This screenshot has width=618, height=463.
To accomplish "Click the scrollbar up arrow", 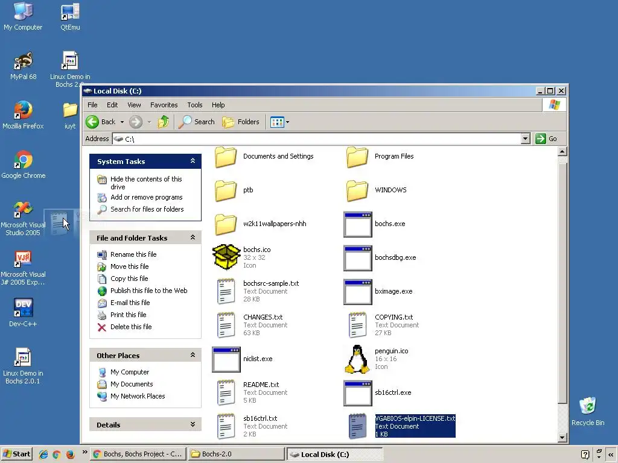I will [562, 151].
